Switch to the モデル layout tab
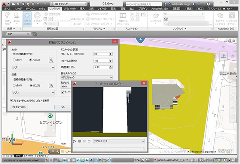240x164 pixels. click(x=18, y=156)
